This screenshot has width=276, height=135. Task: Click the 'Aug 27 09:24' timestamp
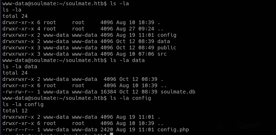pos(135,29)
